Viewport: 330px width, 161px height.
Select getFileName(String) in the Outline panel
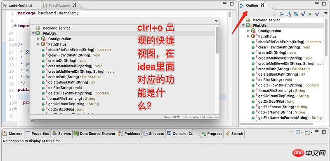(282, 112)
